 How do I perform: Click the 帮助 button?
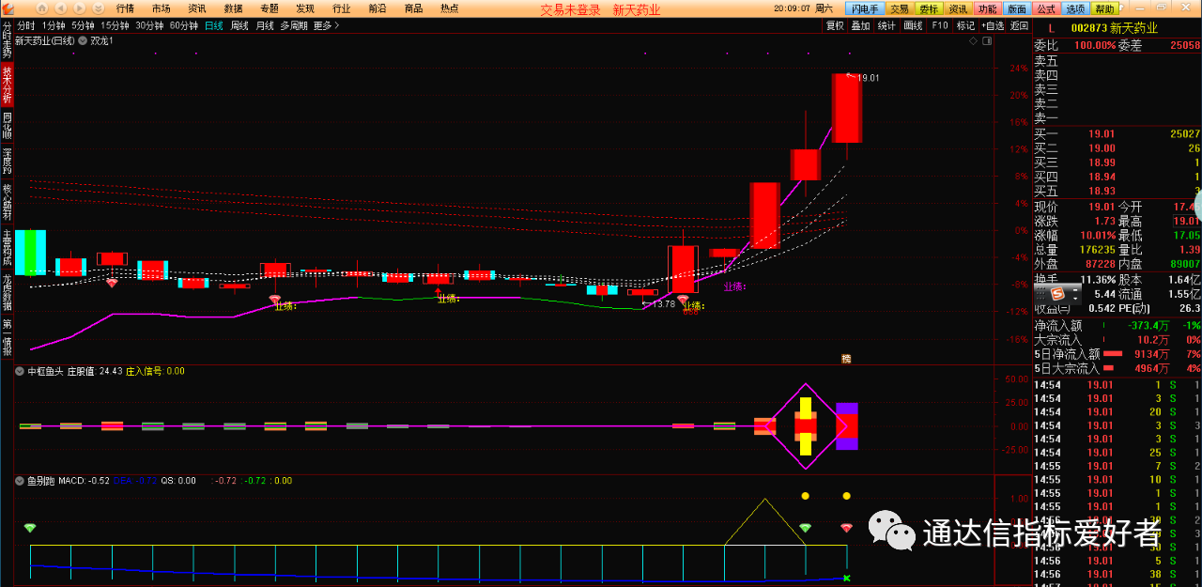coord(1104,8)
